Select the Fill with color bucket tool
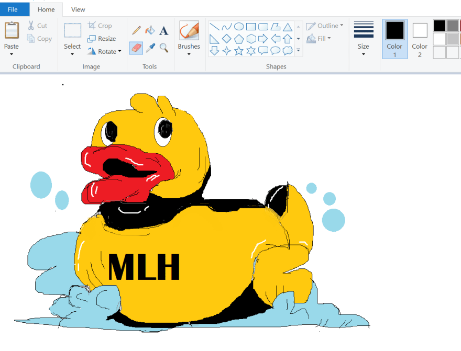The height and width of the screenshot is (351, 461). (150, 30)
